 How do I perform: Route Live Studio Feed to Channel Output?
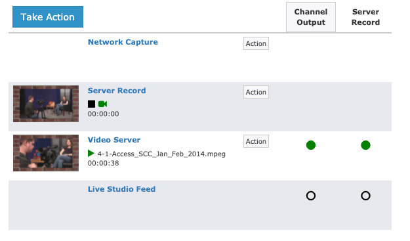(x=311, y=196)
